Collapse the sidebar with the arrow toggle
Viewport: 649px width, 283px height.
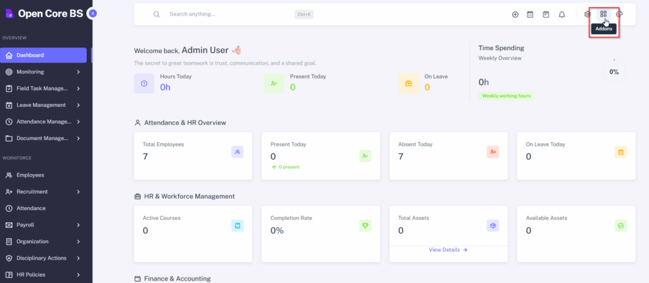[93, 13]
